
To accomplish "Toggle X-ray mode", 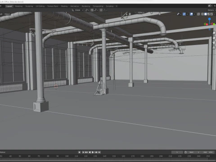I will tap(198, 14).
